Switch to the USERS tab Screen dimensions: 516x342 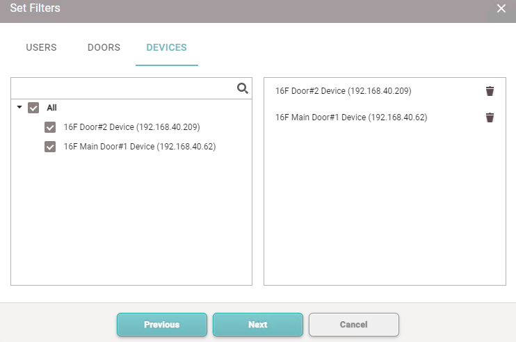[x=41, y=47]
